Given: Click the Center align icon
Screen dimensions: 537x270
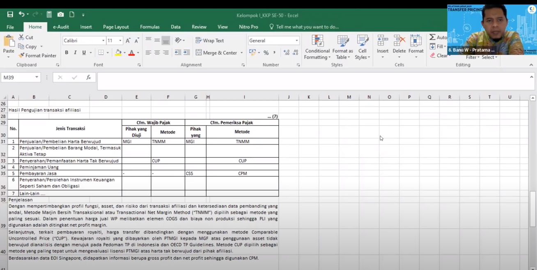Looking at the screenshot, I should pyautogui.click(x=157, y=53).
